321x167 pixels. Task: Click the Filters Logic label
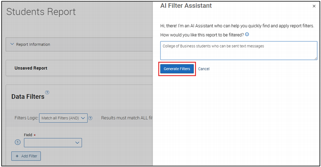point(26,118)
